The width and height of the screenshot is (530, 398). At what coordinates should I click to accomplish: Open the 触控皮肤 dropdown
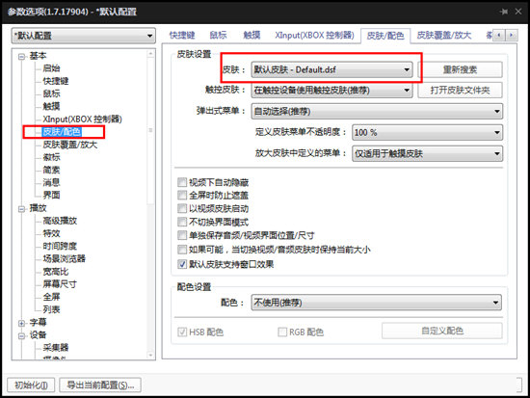[331, 91]
